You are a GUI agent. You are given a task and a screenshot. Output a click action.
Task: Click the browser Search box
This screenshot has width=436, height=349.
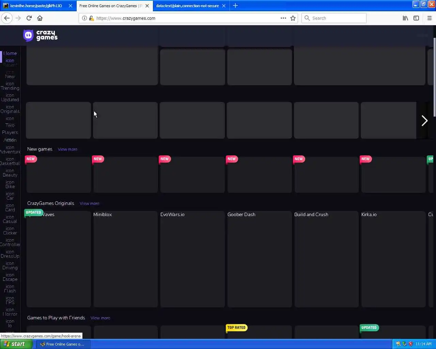334,18
